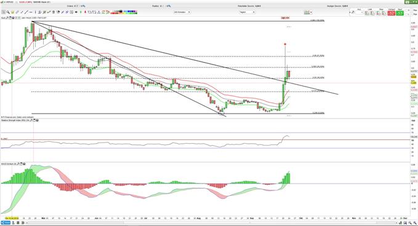418x226 pixels.
Task: Open the 200 Einheiten units dropdown
Action: 182,12
